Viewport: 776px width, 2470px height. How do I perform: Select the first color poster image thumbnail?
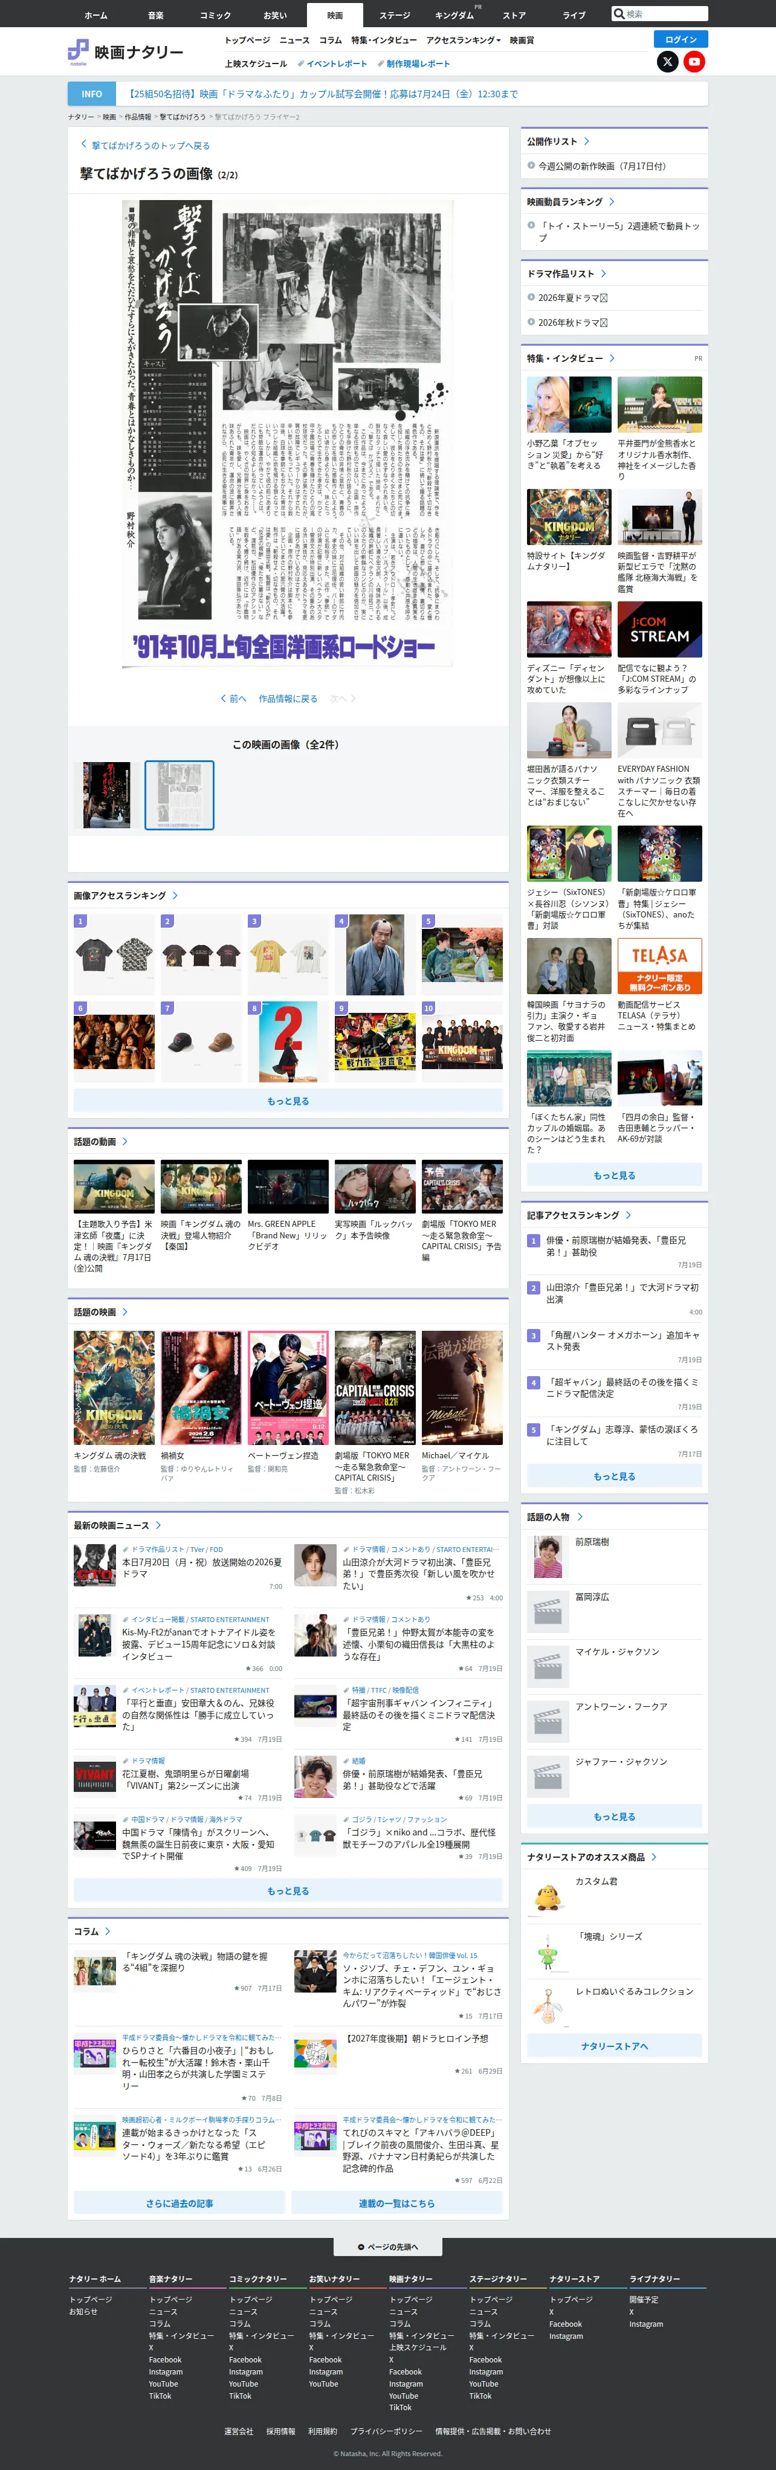click(106, 795)
